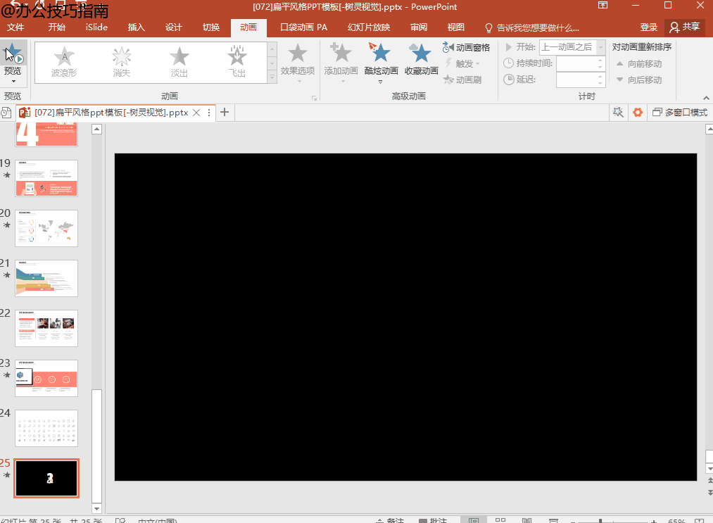Click the Tell Me search lightbulb box
Image resolution: width=713 pixels, height=523 pixels.
click(x=532, y=27)
